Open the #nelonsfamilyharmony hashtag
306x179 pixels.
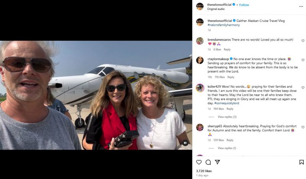coord(224,25)
